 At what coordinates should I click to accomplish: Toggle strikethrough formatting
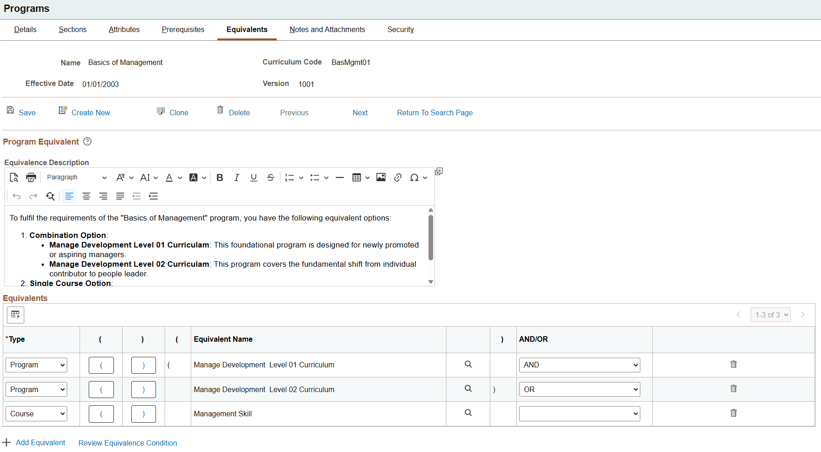pos(271,177)
